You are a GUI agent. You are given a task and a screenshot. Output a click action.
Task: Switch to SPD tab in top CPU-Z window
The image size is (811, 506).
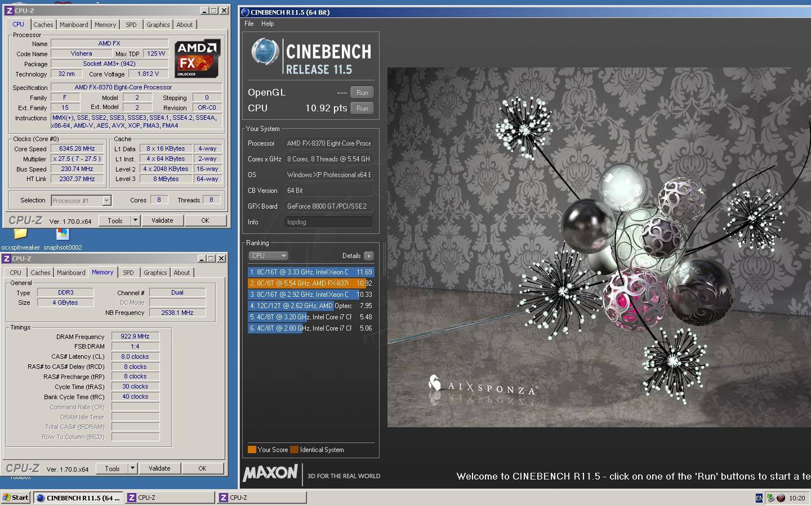point(131,25)
